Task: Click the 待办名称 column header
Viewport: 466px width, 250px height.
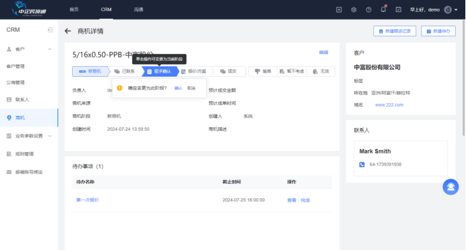Action: 86,182
